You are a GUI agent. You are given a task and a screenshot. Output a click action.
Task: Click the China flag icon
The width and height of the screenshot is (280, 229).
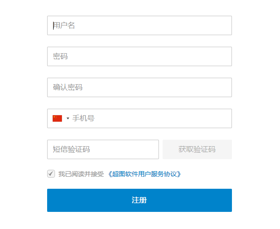57,118
